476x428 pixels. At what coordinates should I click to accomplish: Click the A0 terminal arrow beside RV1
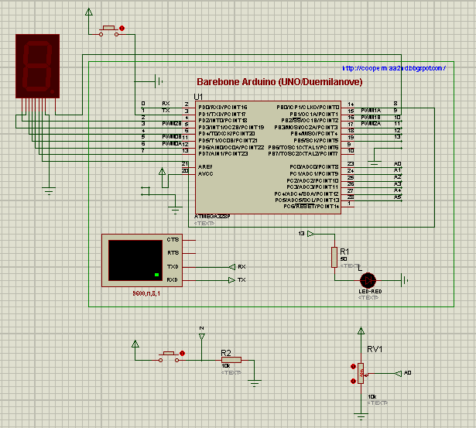(x=399, y=374)
